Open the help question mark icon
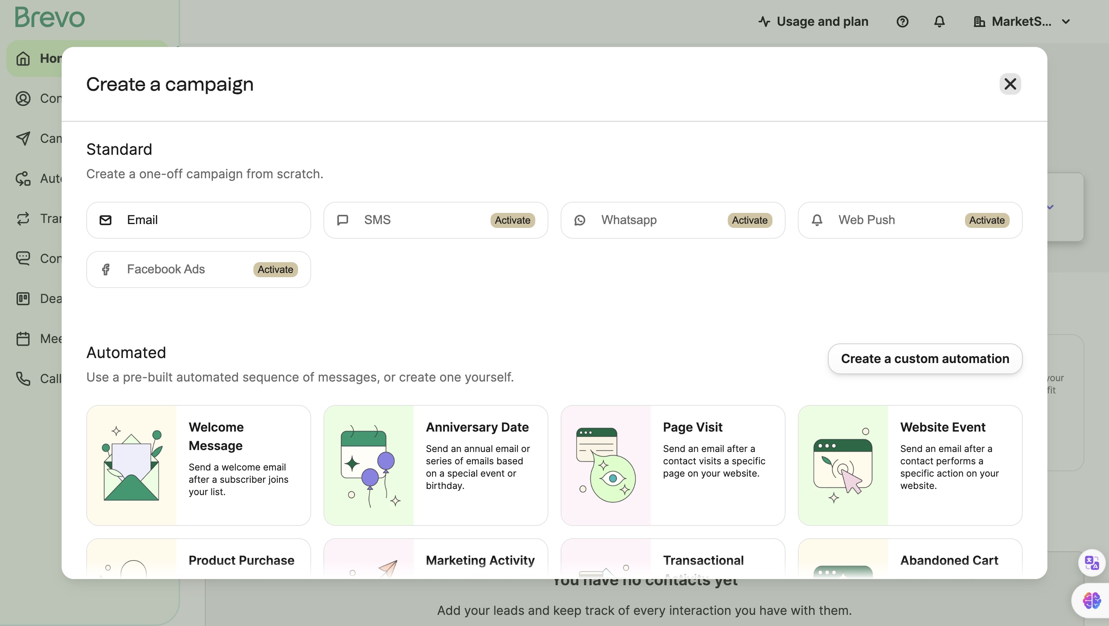The width and height of the screenshot is (1109, 626). 902,22
